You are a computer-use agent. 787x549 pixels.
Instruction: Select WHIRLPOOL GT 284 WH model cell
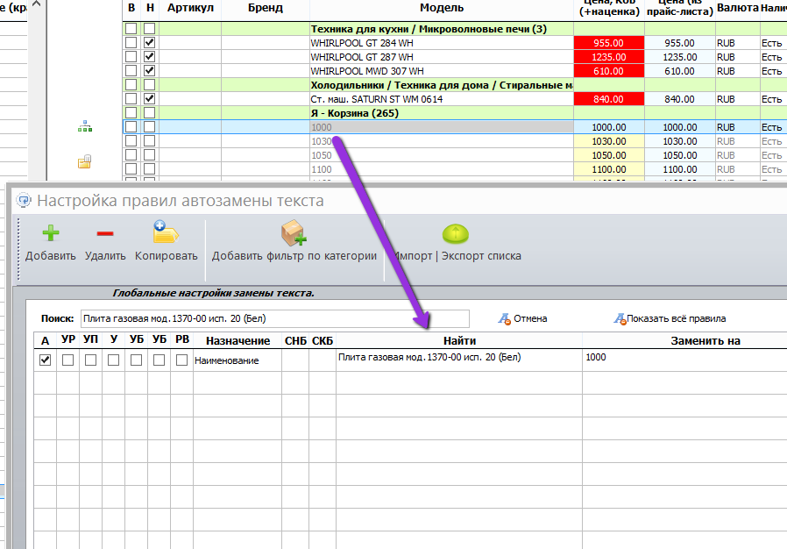(x=442, y=43)
